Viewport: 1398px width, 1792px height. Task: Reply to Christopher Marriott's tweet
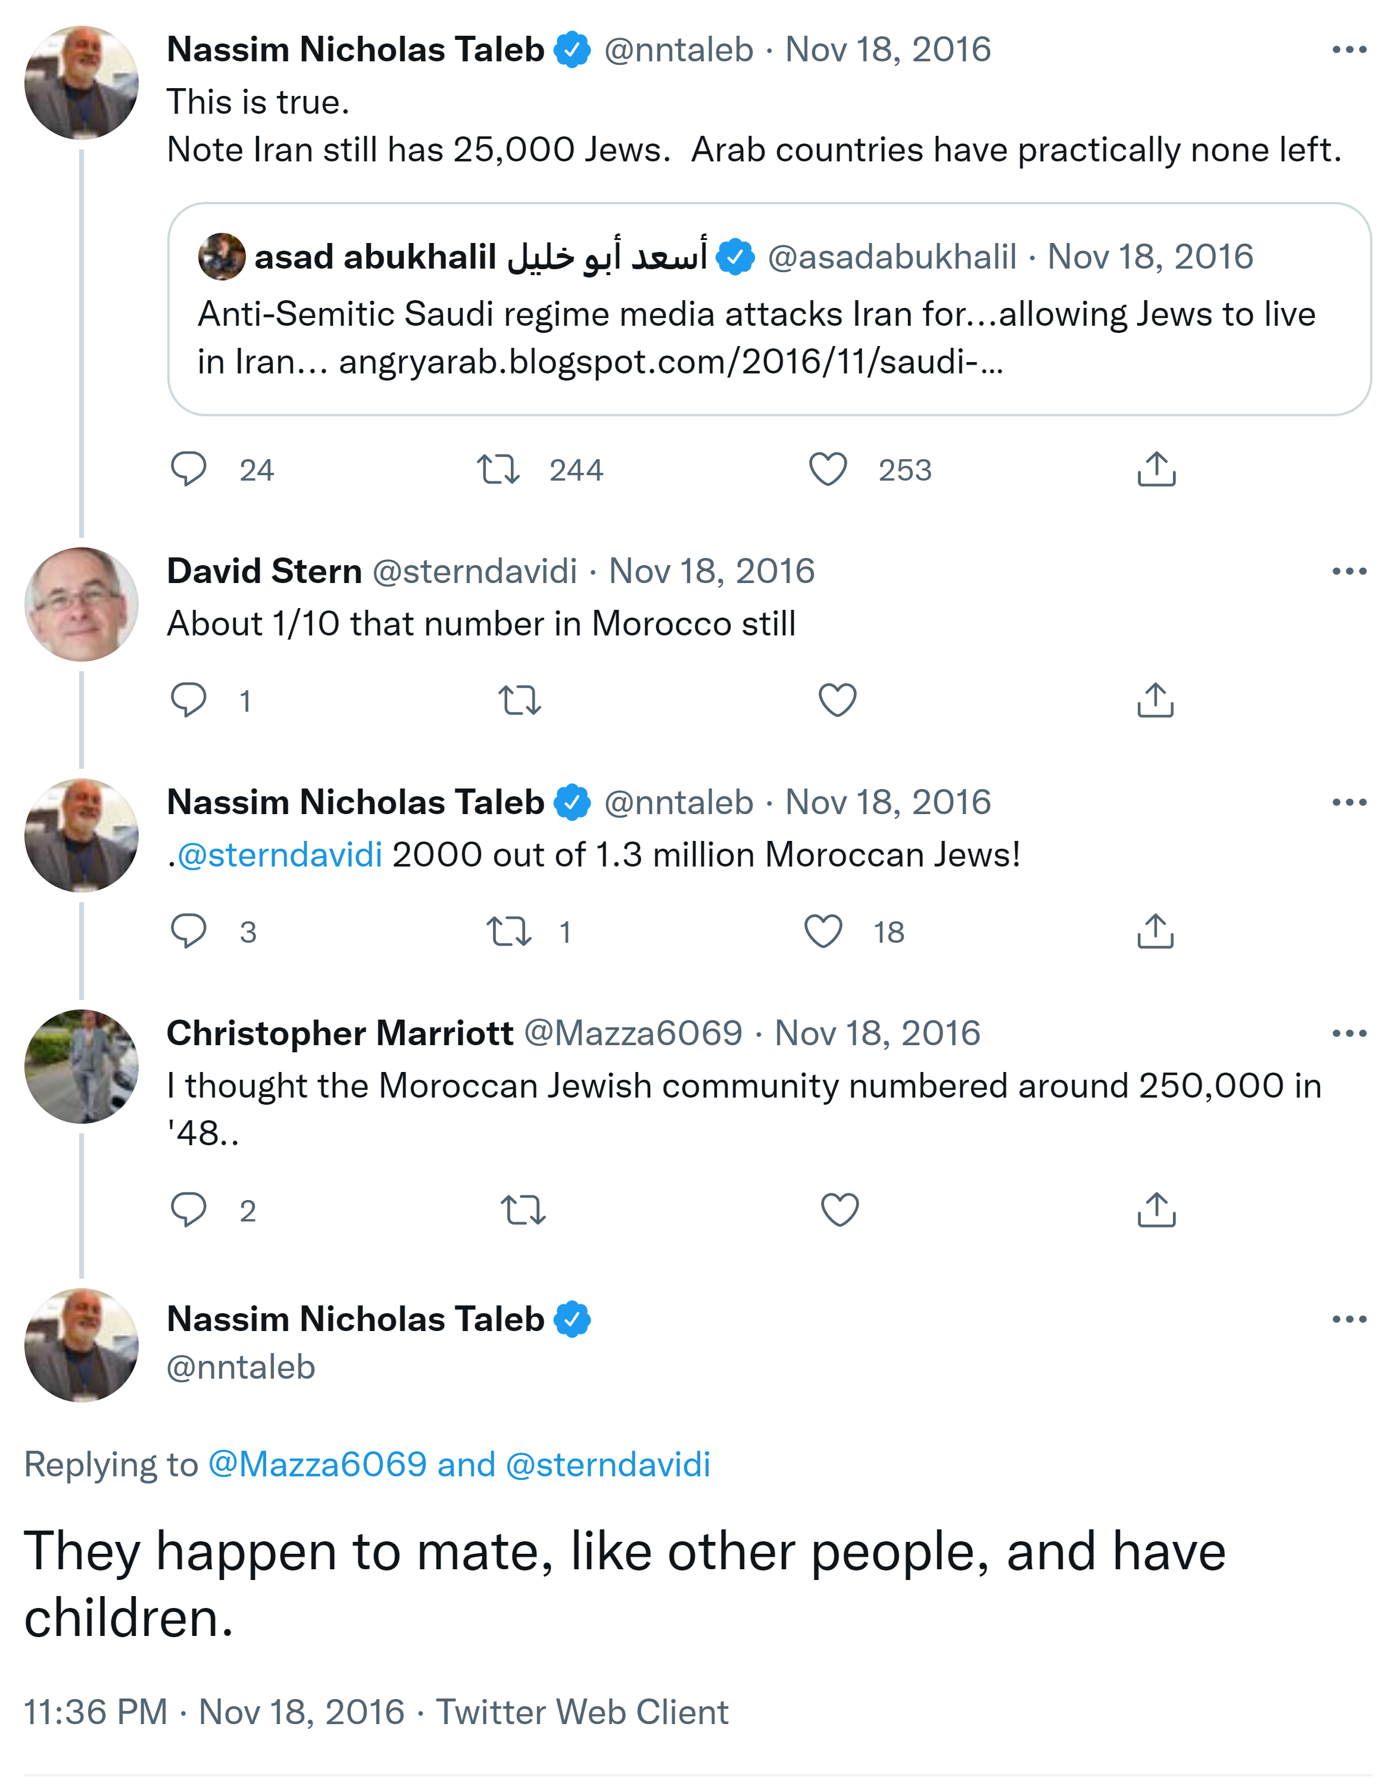click(189, 1210)
